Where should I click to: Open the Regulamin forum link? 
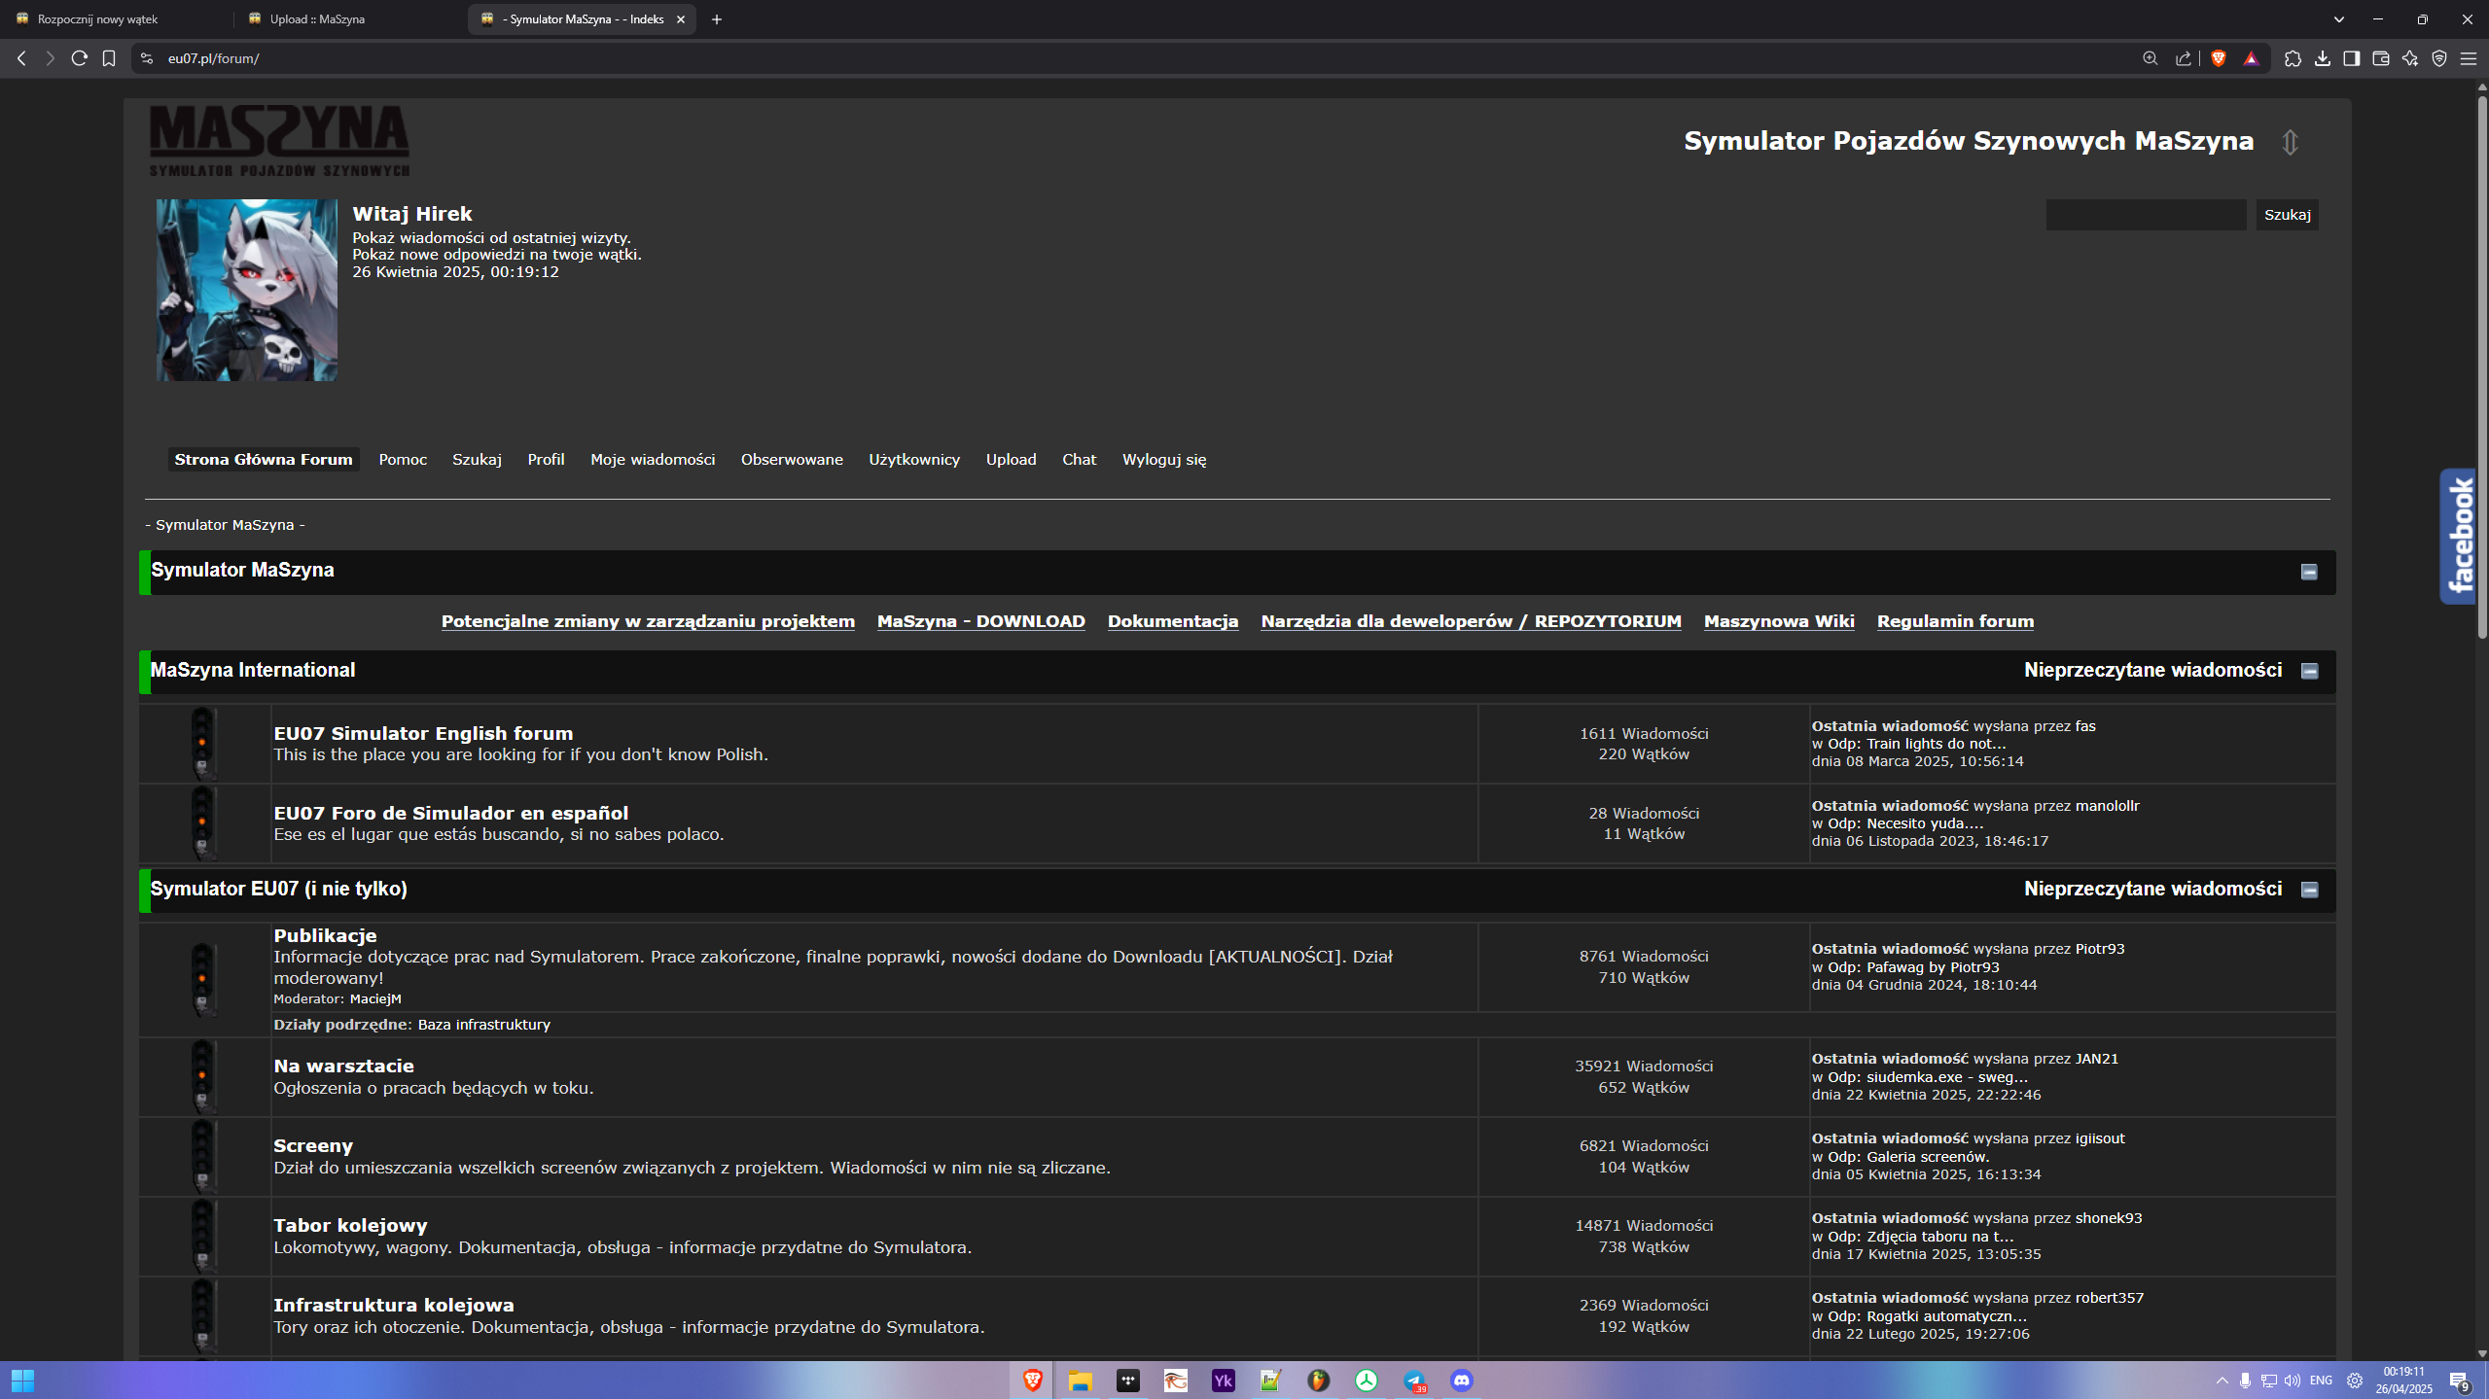tap(1955, 621)
